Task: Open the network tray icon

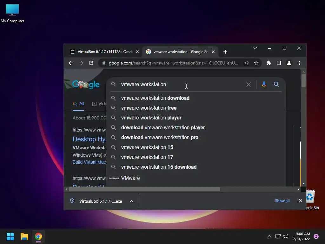Action: [x=278, y=236]
